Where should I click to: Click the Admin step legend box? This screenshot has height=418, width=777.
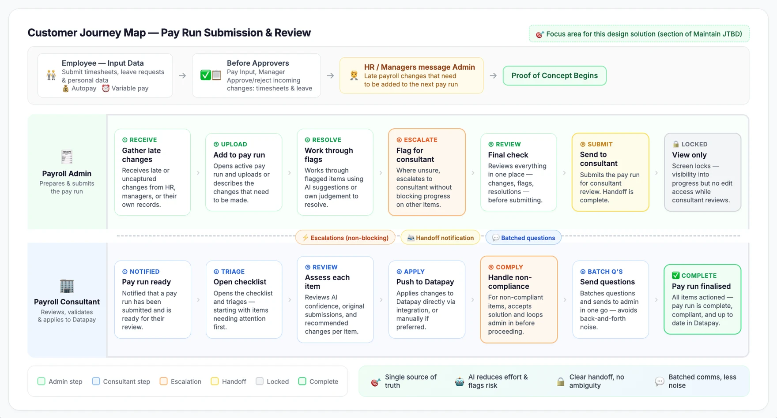(x=41, y=381)
